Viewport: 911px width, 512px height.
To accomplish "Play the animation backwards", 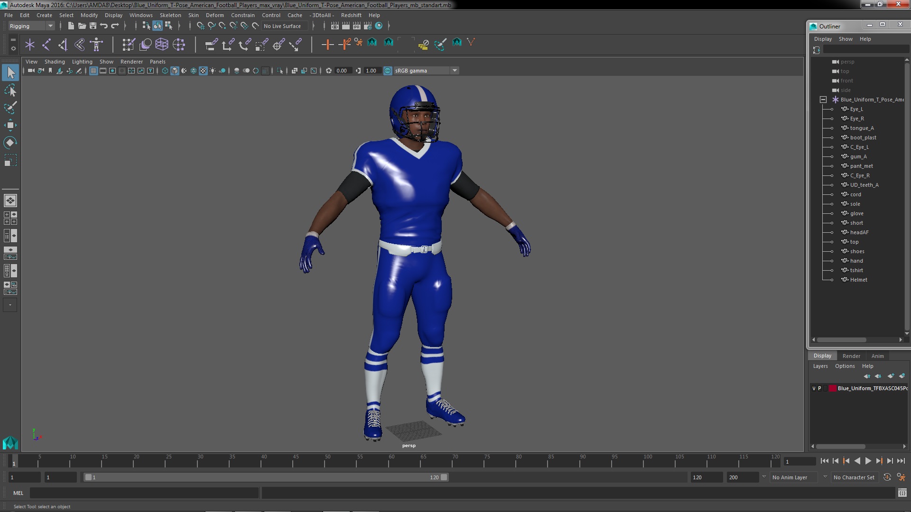I will pos(857,461).
